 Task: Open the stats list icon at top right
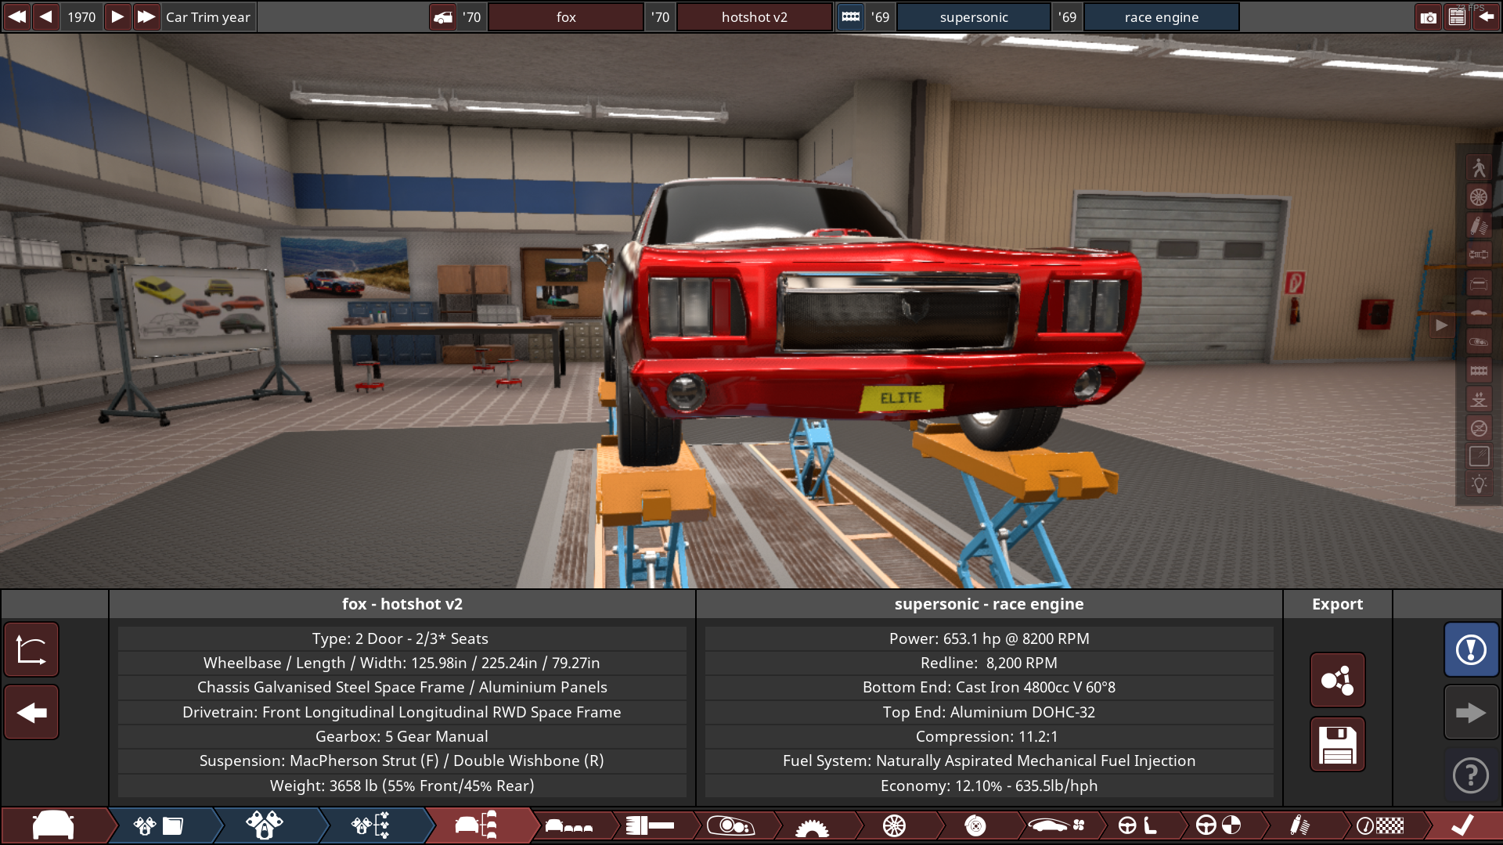1457,16
